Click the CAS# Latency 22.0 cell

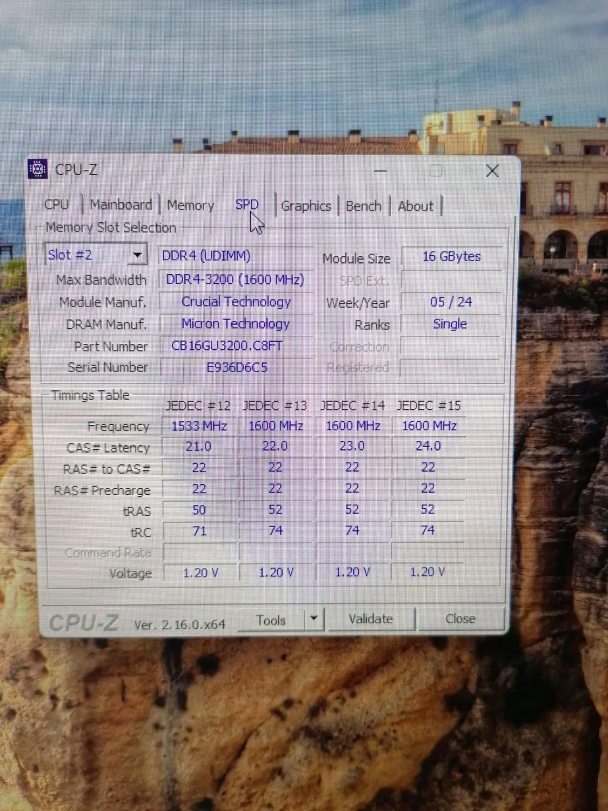click(x=276, y=447)
